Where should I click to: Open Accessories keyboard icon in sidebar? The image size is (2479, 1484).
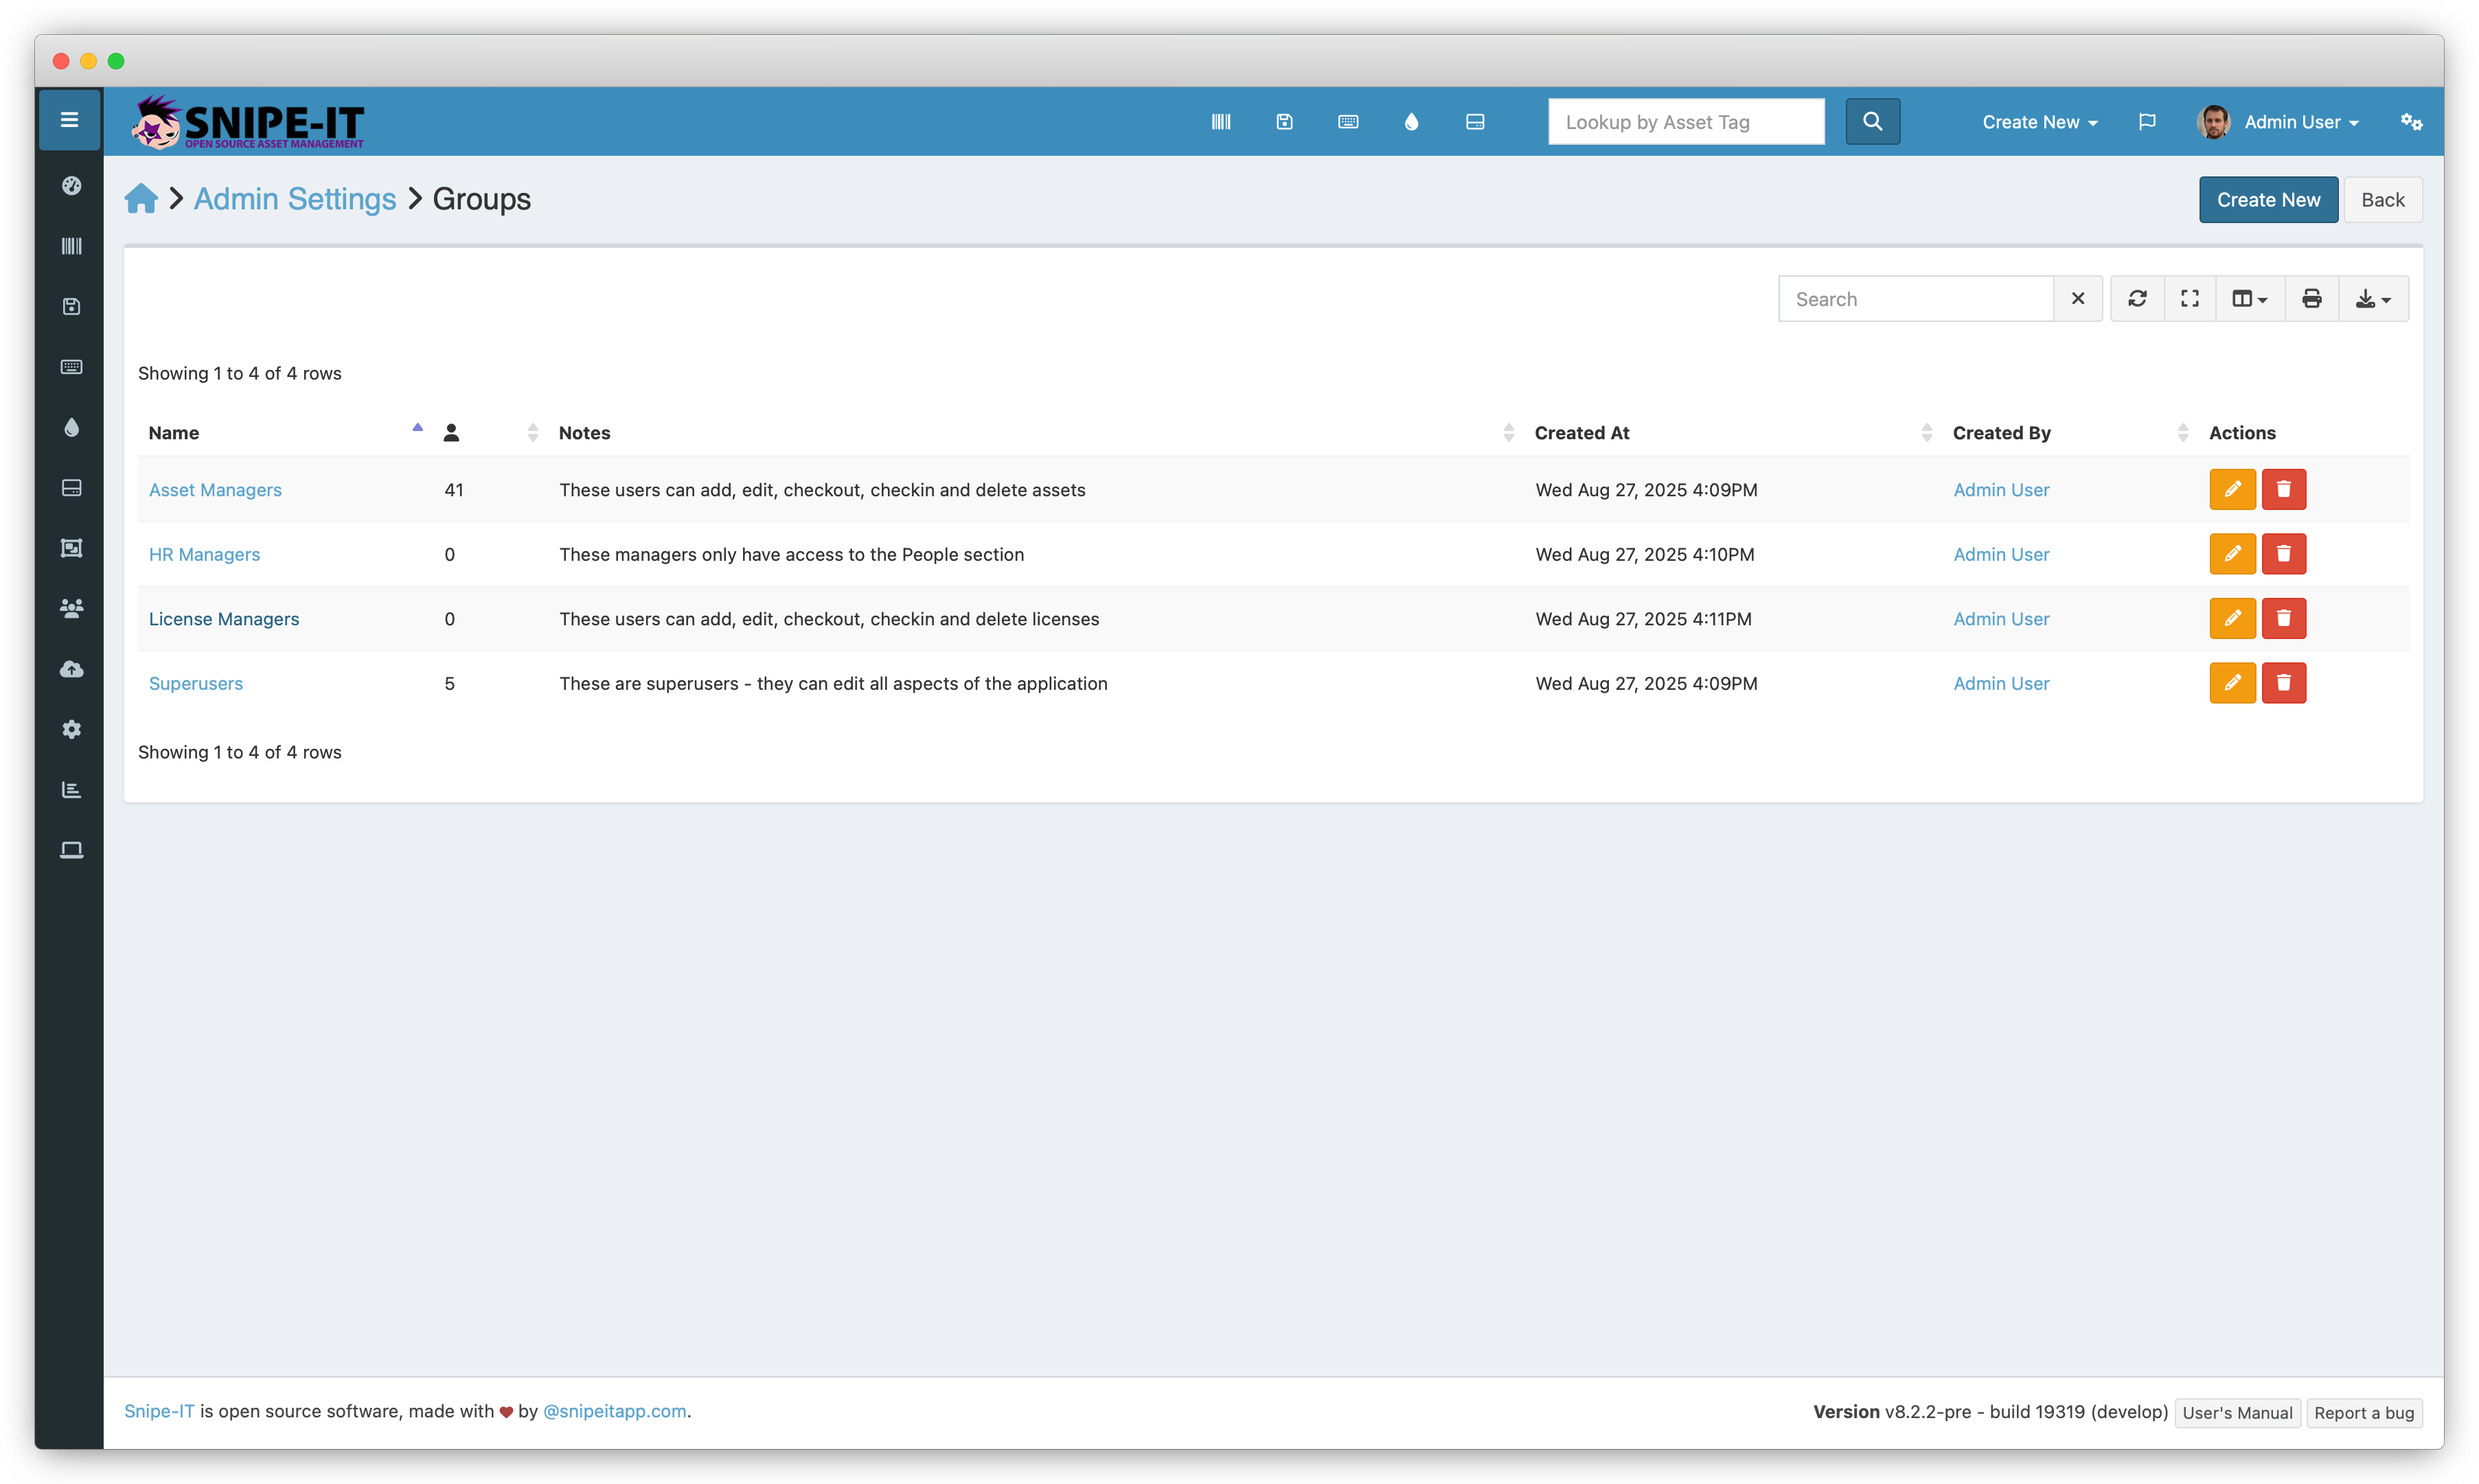pos(71,367)
